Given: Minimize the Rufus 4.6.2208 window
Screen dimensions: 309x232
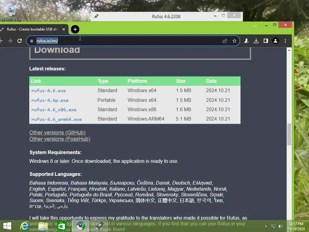Looking at the screenshot, I should coord(215,16).
